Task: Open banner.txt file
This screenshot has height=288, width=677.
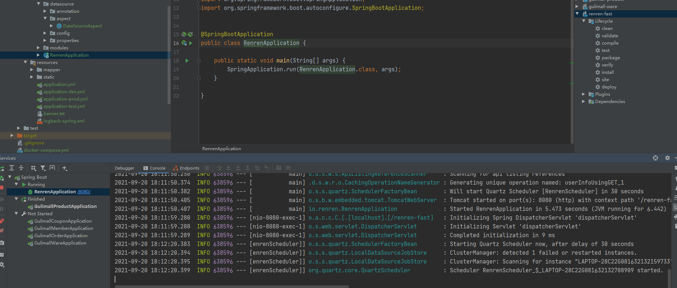Action: (x=54, y=114)
